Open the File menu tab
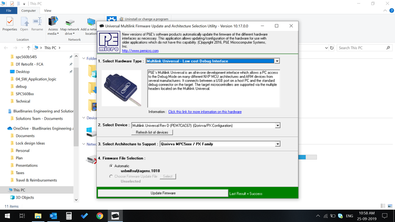395x222 pixels. click(9, 11)
